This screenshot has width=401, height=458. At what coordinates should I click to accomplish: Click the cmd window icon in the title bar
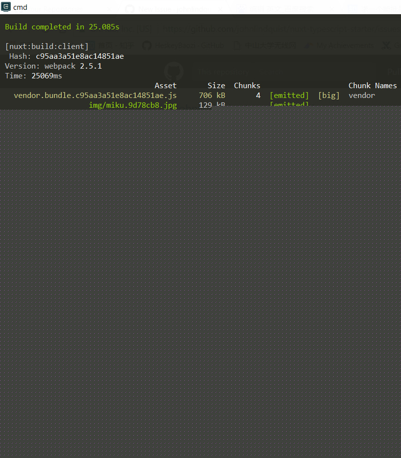(x=6, y=7)
